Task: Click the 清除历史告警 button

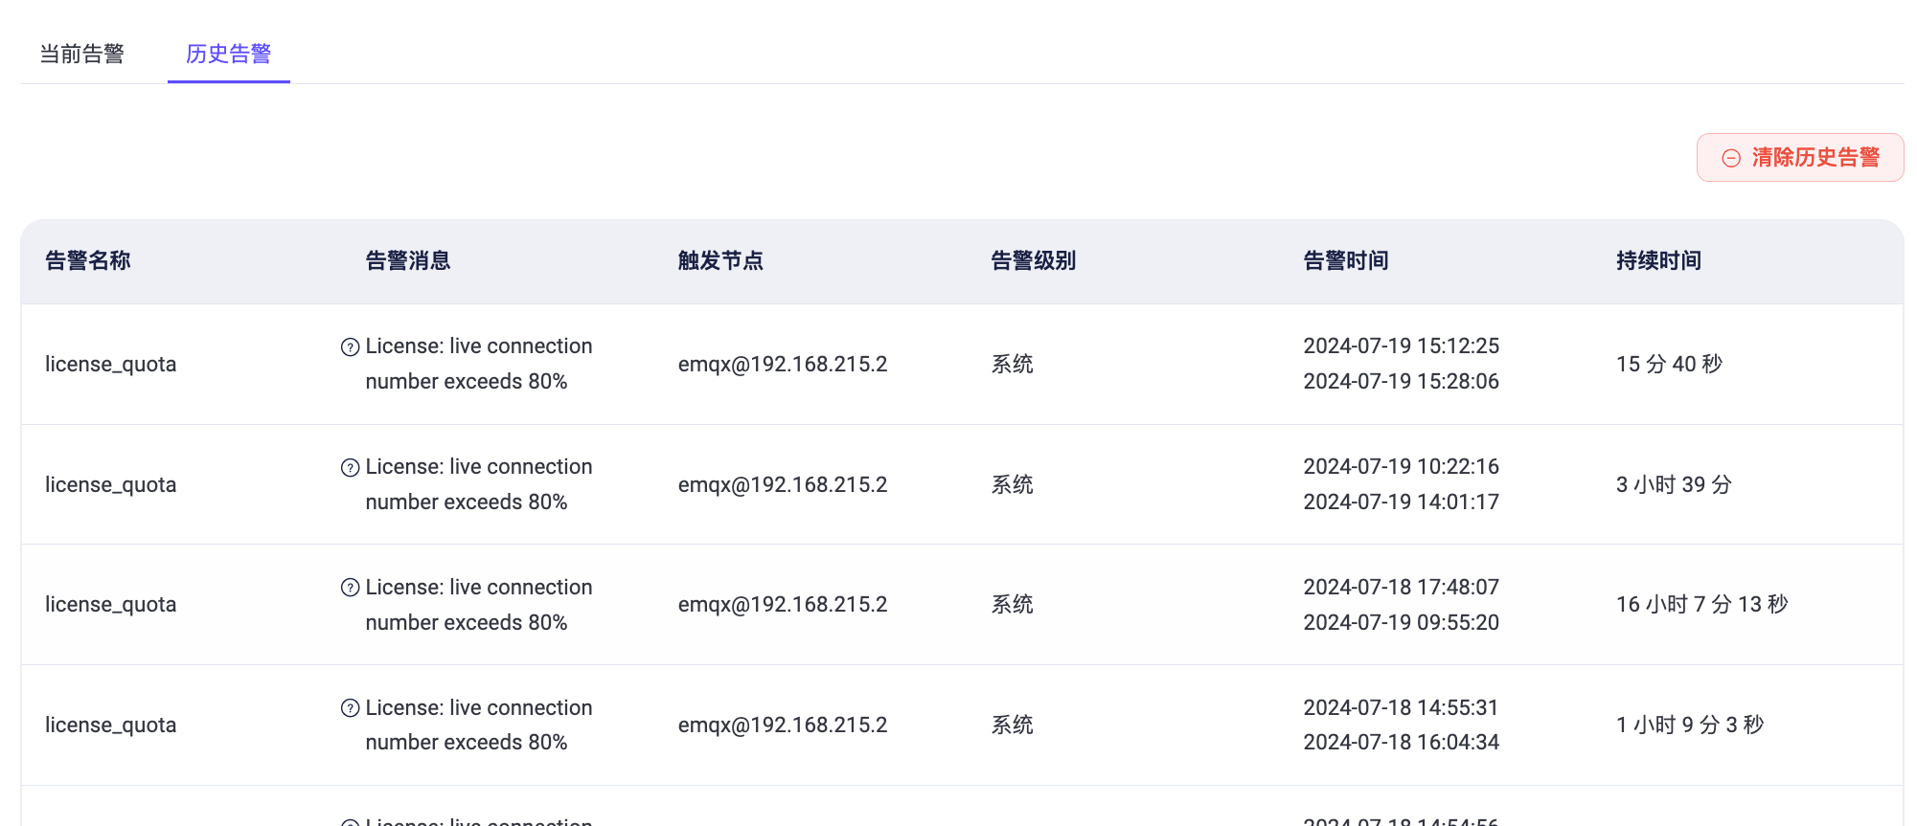Action: click(x=1799, y=157)
